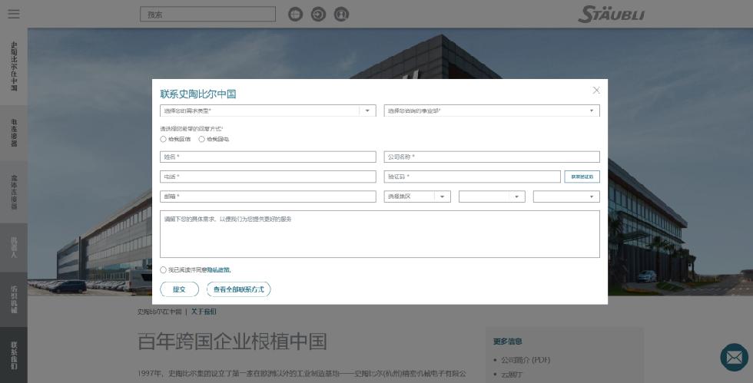The image size is (753, 383).
Task: Close the 联系史陶比尔中国 dialog
Action: click(x=596, y=91)
